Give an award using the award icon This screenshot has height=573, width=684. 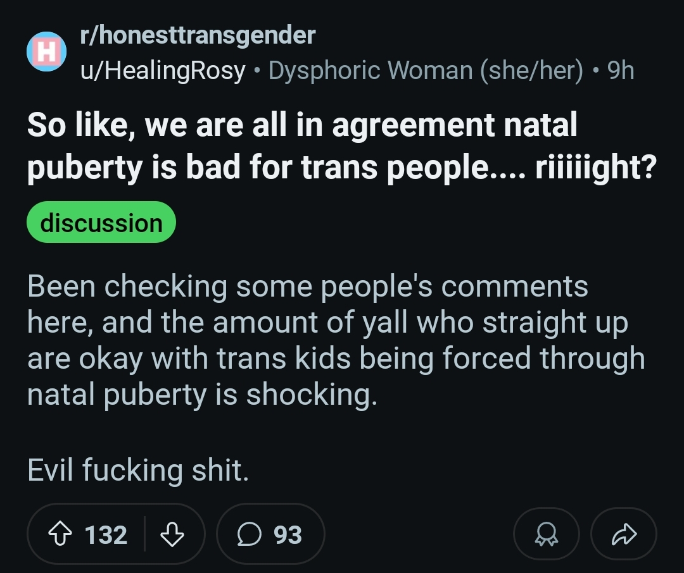(546, 535)
